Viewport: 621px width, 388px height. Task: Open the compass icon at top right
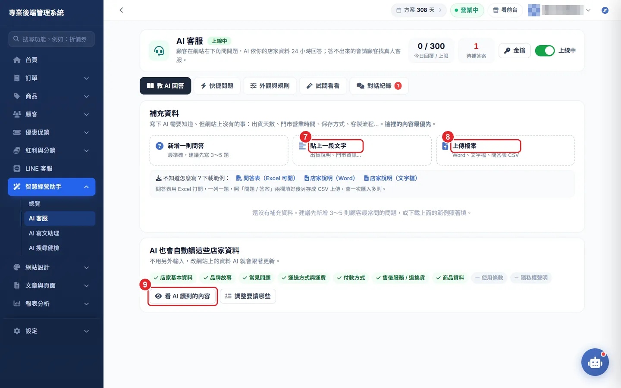click(x=605, y=10)
